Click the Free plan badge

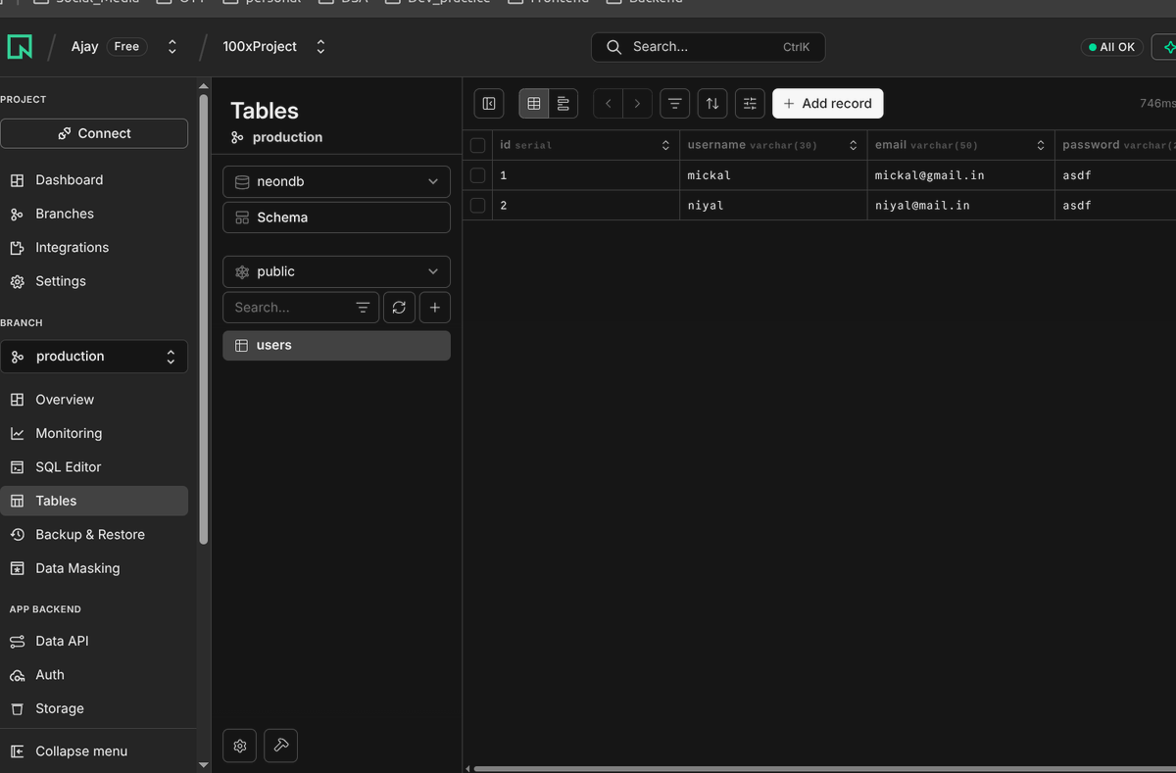click(126, 46)
